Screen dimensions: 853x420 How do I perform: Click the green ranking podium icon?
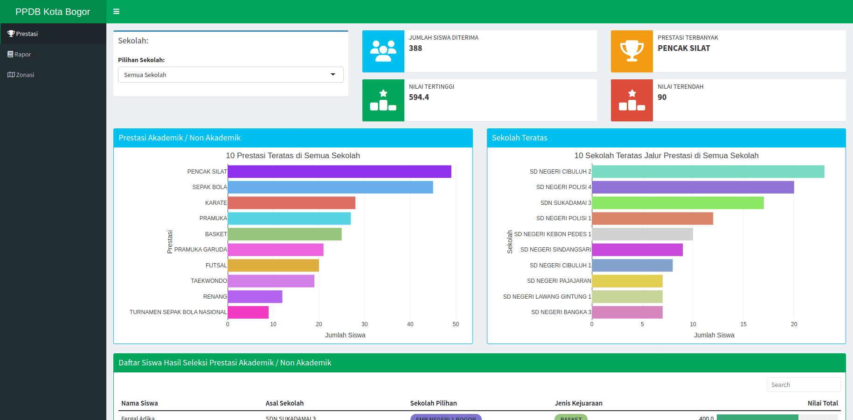point(383,100)
